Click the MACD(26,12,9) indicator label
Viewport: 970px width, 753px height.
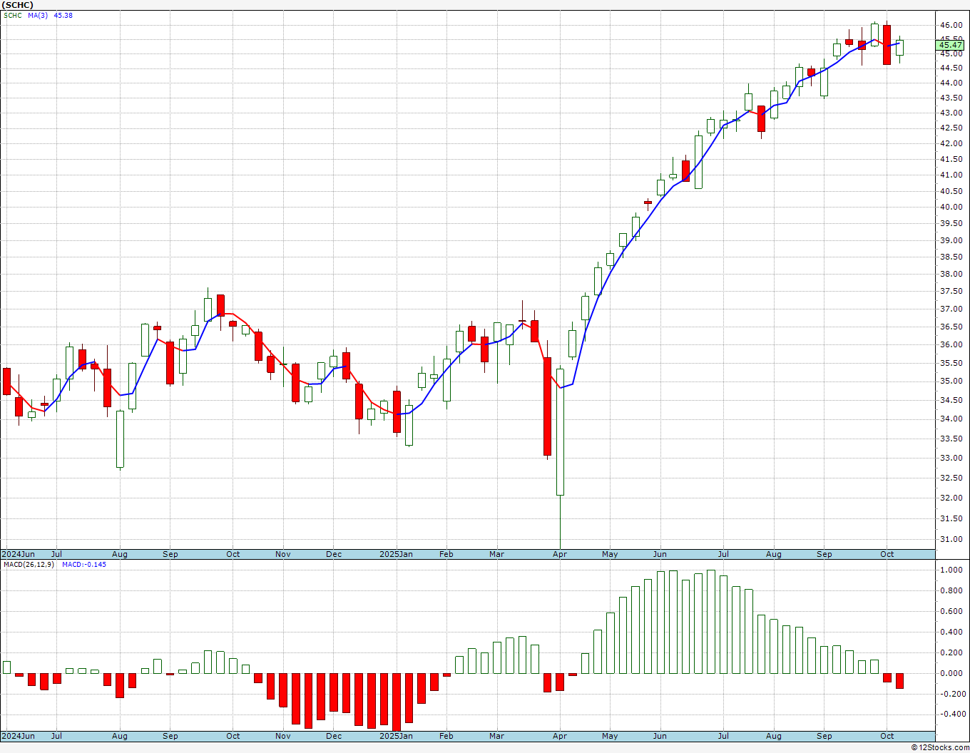click(29, 564)
